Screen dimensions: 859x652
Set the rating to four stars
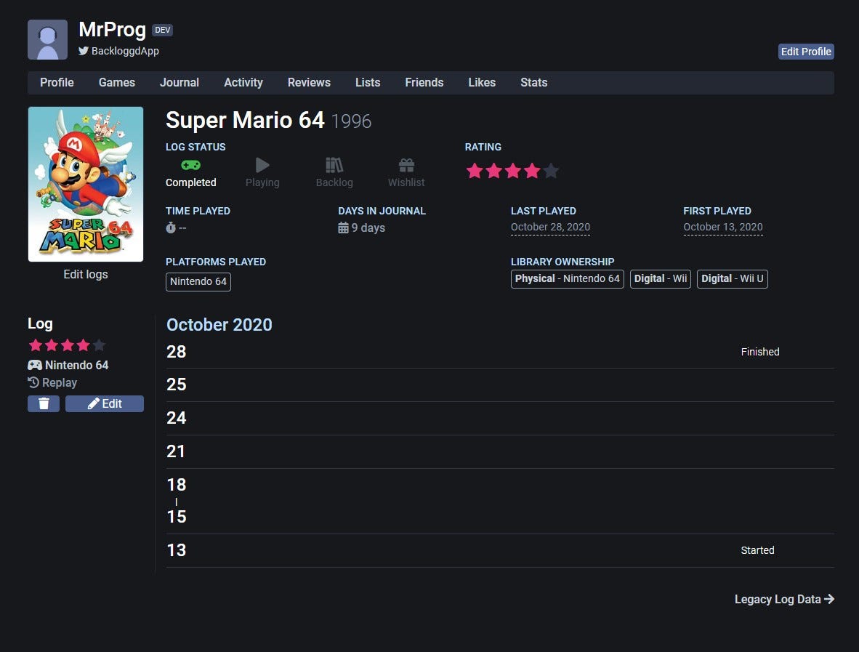(532, 171)
